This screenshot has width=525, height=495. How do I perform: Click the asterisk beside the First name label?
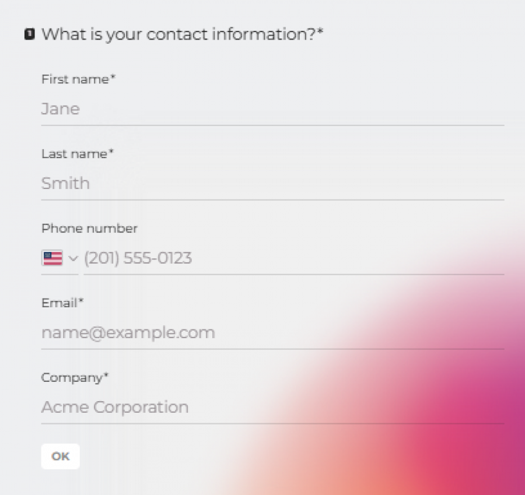tap(113, 78)
